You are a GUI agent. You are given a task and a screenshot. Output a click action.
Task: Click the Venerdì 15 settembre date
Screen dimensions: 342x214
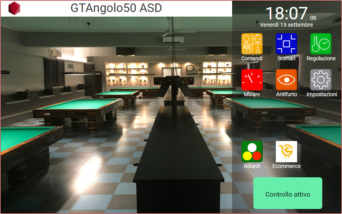286,25
